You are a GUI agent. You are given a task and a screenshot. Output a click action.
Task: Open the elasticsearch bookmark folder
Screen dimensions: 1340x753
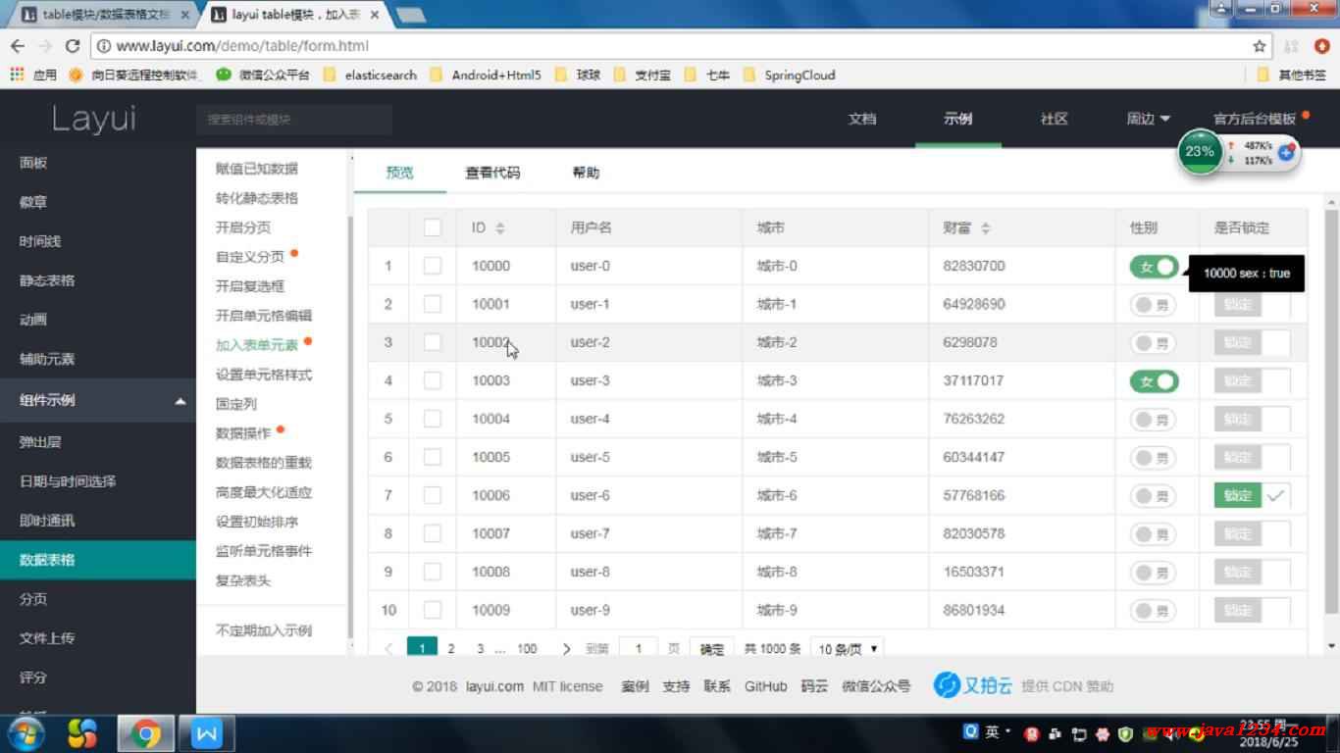pos(370,75)
